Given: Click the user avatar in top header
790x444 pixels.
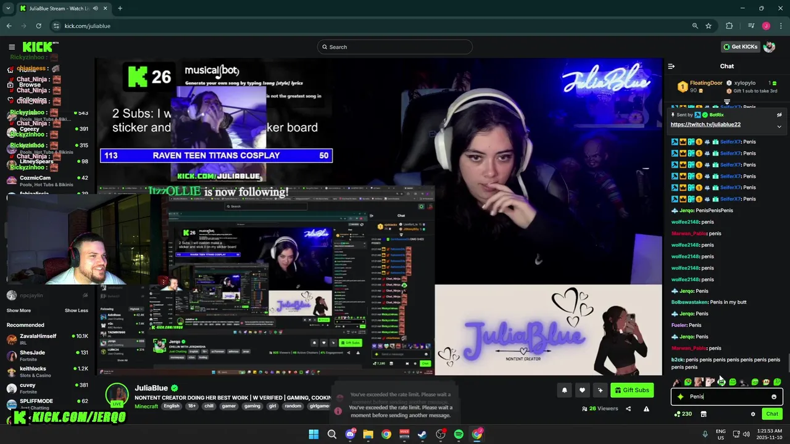Looking at the screenshot, I should (769, 47).
